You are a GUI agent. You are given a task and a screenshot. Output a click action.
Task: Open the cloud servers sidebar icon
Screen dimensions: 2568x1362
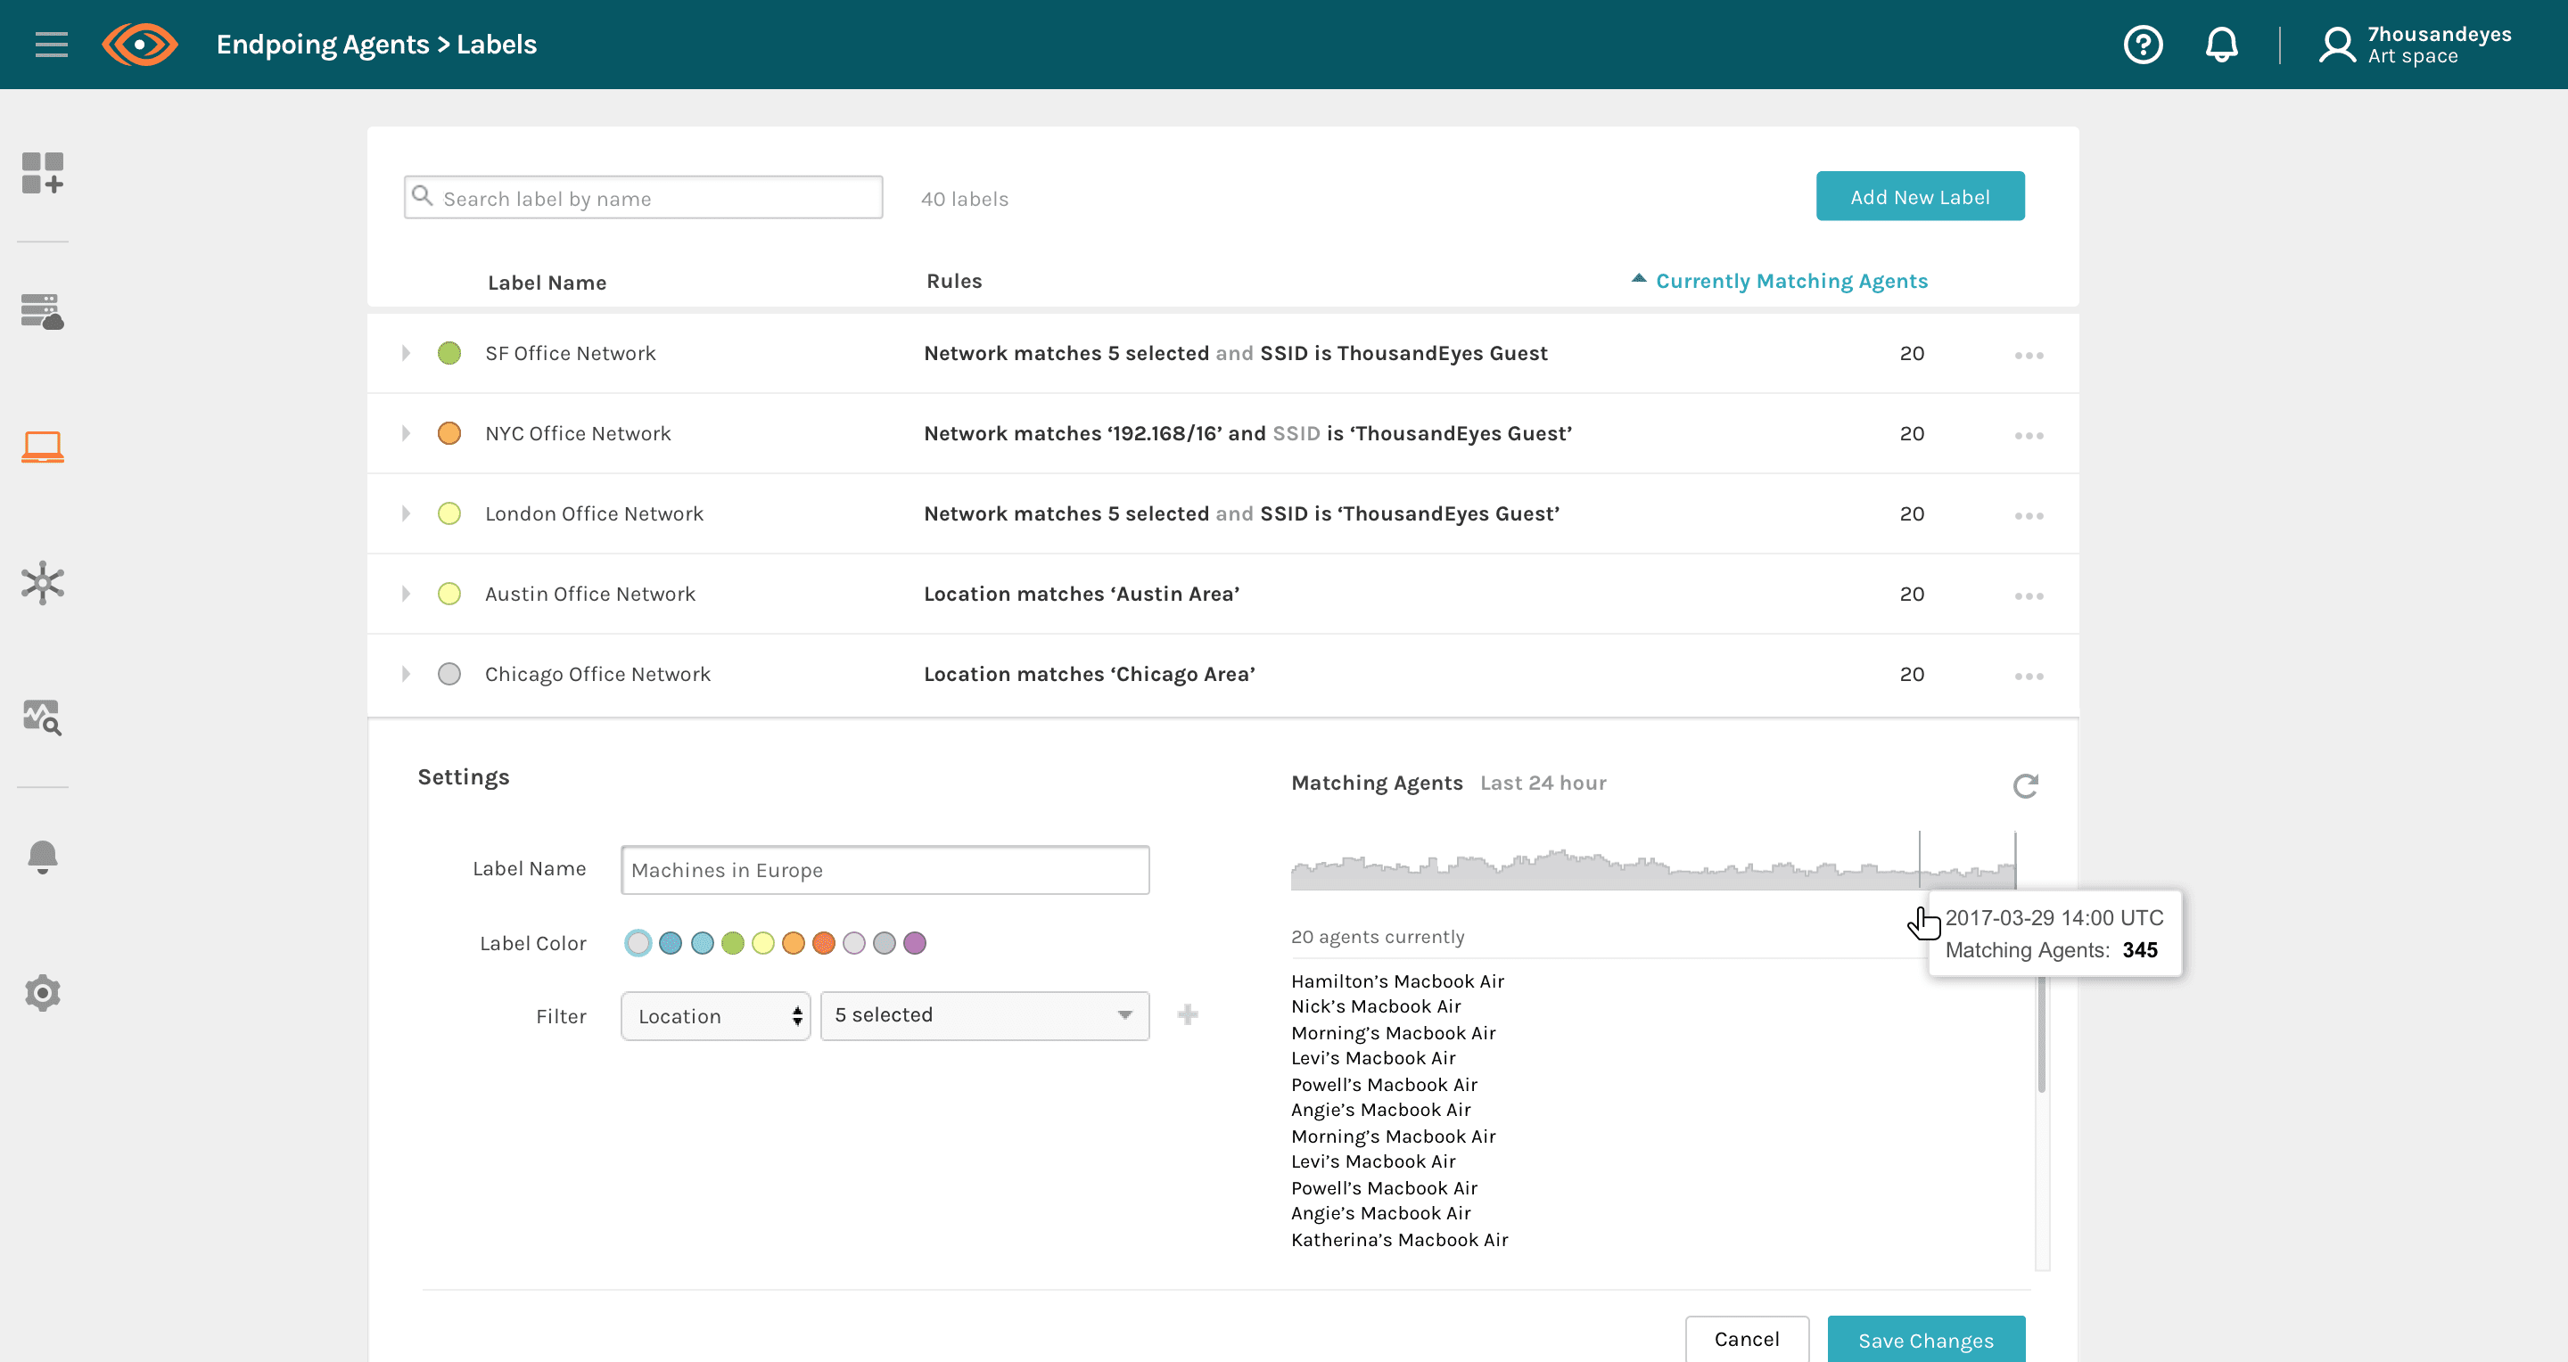[43, 311]
